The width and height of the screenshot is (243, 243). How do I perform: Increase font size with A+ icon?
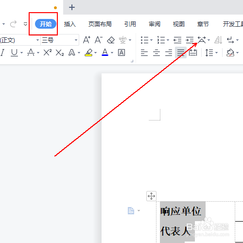tap(87, 40)
